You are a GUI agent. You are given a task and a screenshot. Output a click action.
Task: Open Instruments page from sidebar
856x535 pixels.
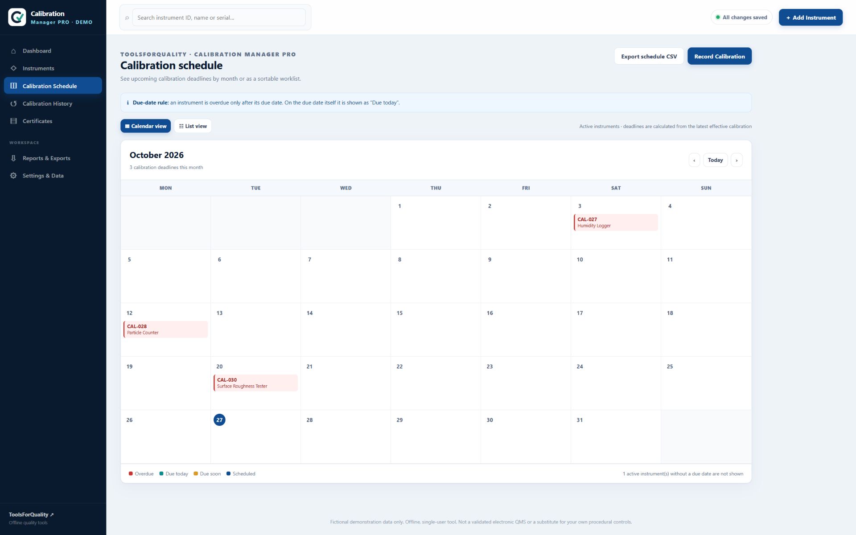(x=53, y=68)
